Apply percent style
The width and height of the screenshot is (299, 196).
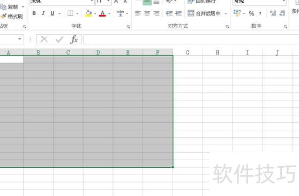[x=251, y=13]
